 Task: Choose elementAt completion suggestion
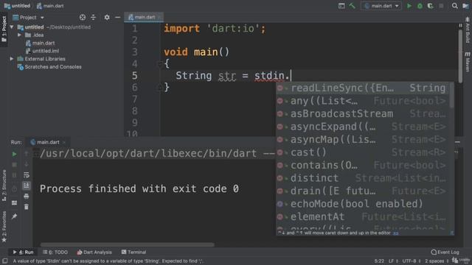pos(363,216)
